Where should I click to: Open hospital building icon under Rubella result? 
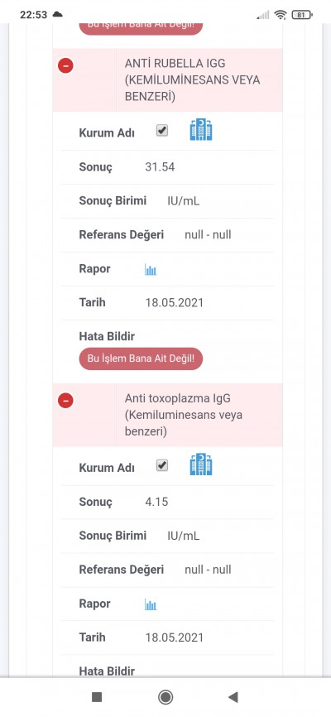point(201,129)
